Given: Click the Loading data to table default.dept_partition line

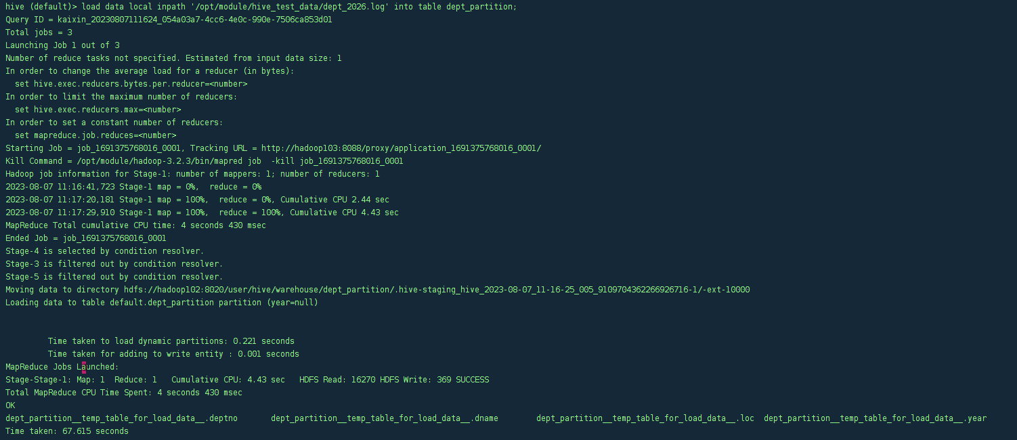Looking at the screenshot, I should pos(162,303).
